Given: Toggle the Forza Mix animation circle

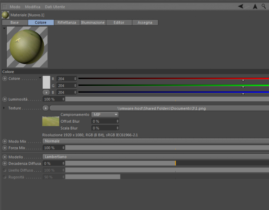Looking at the screenshot, I should tap(5, 148).
